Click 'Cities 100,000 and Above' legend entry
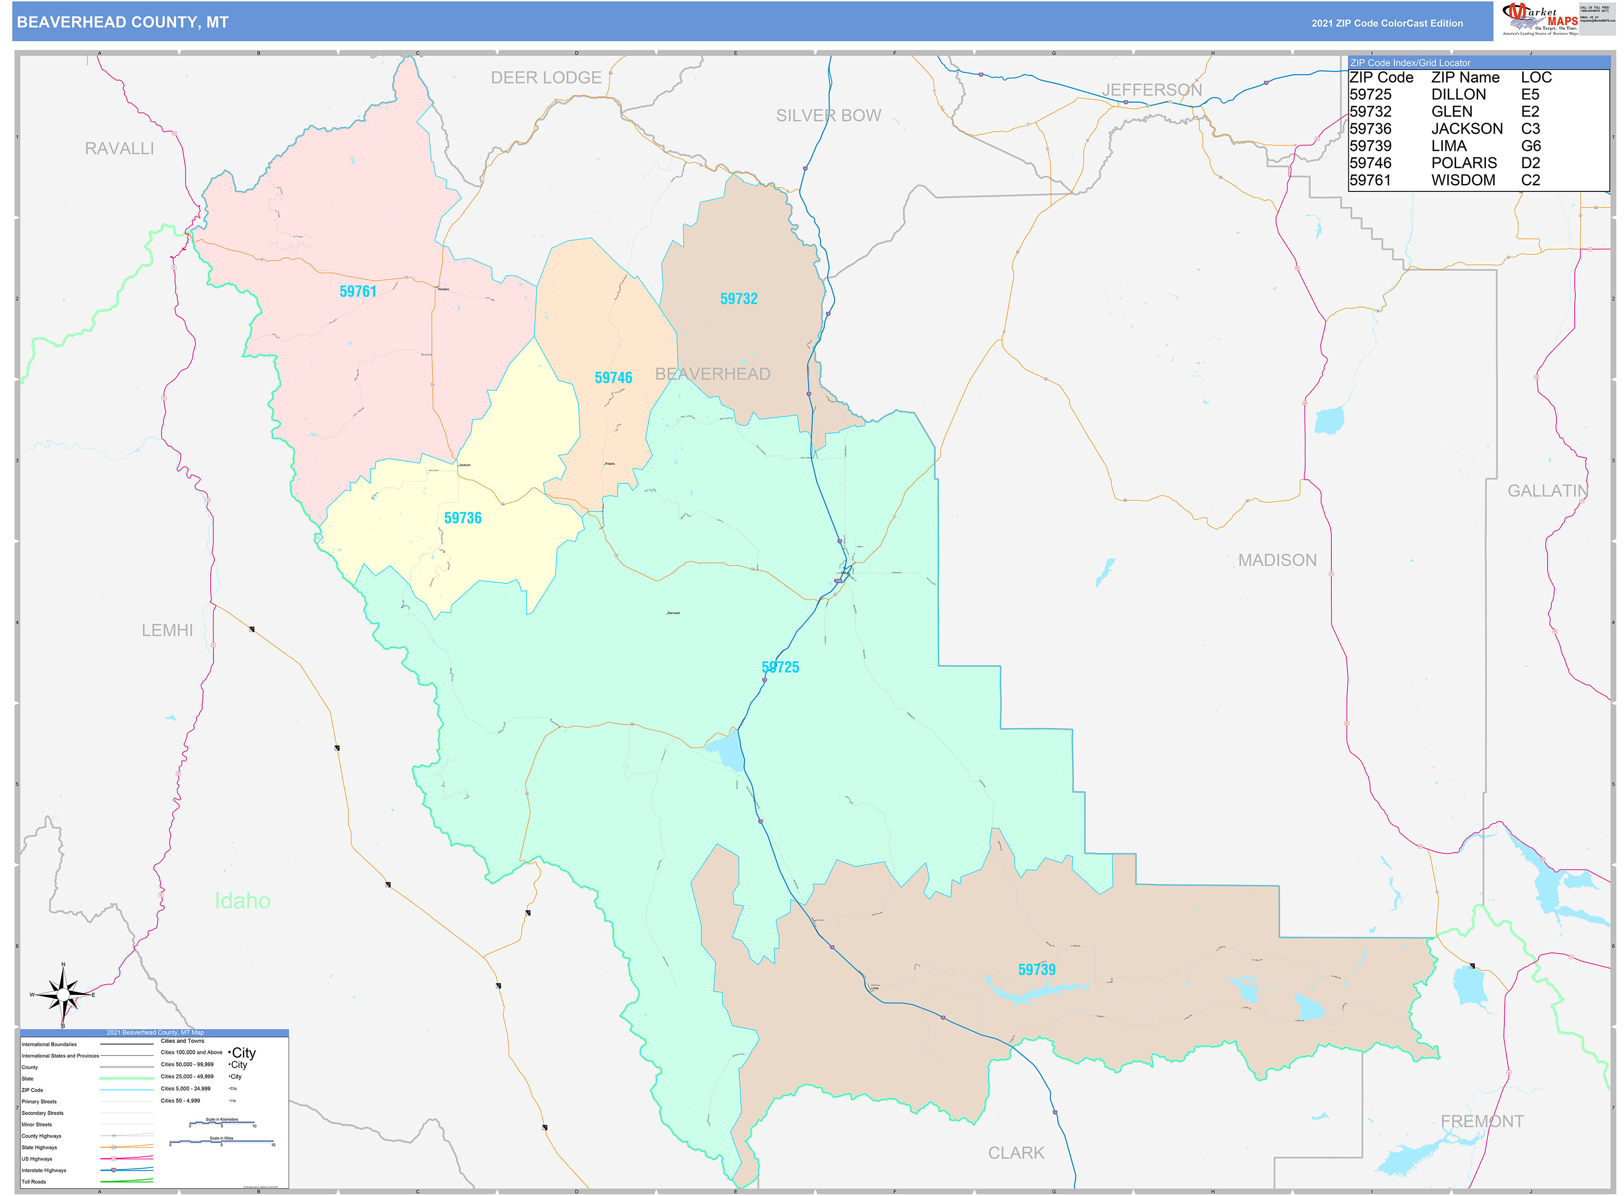Image resolution: width=1624 pixels, height=1196 pixels. click(191, 1052)
